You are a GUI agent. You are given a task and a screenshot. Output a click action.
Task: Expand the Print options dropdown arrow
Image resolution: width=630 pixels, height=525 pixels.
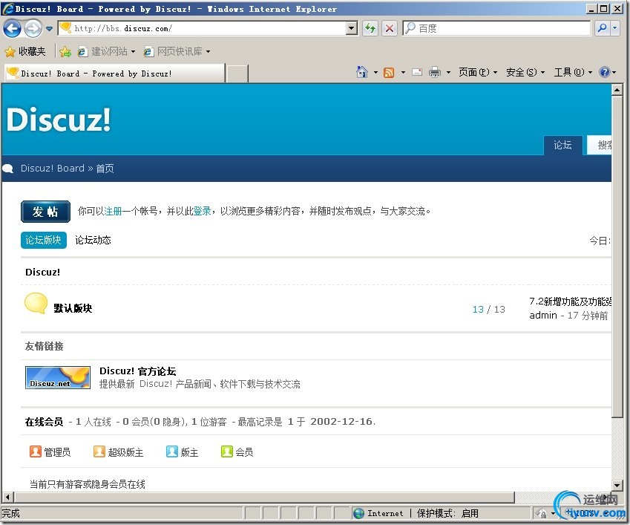click(x=448, y=72)
